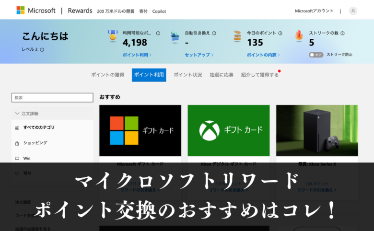Go to 紹介して獲得する tab
374x231 pixels.
click(x=260, y=75)
